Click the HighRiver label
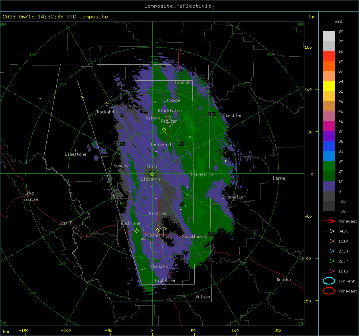 166,280
